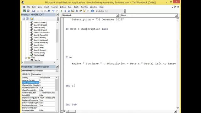Select Sheet2 (funeralfit) in project tree
This screenshot has width=201, height=113.
(x=41, y=35)
